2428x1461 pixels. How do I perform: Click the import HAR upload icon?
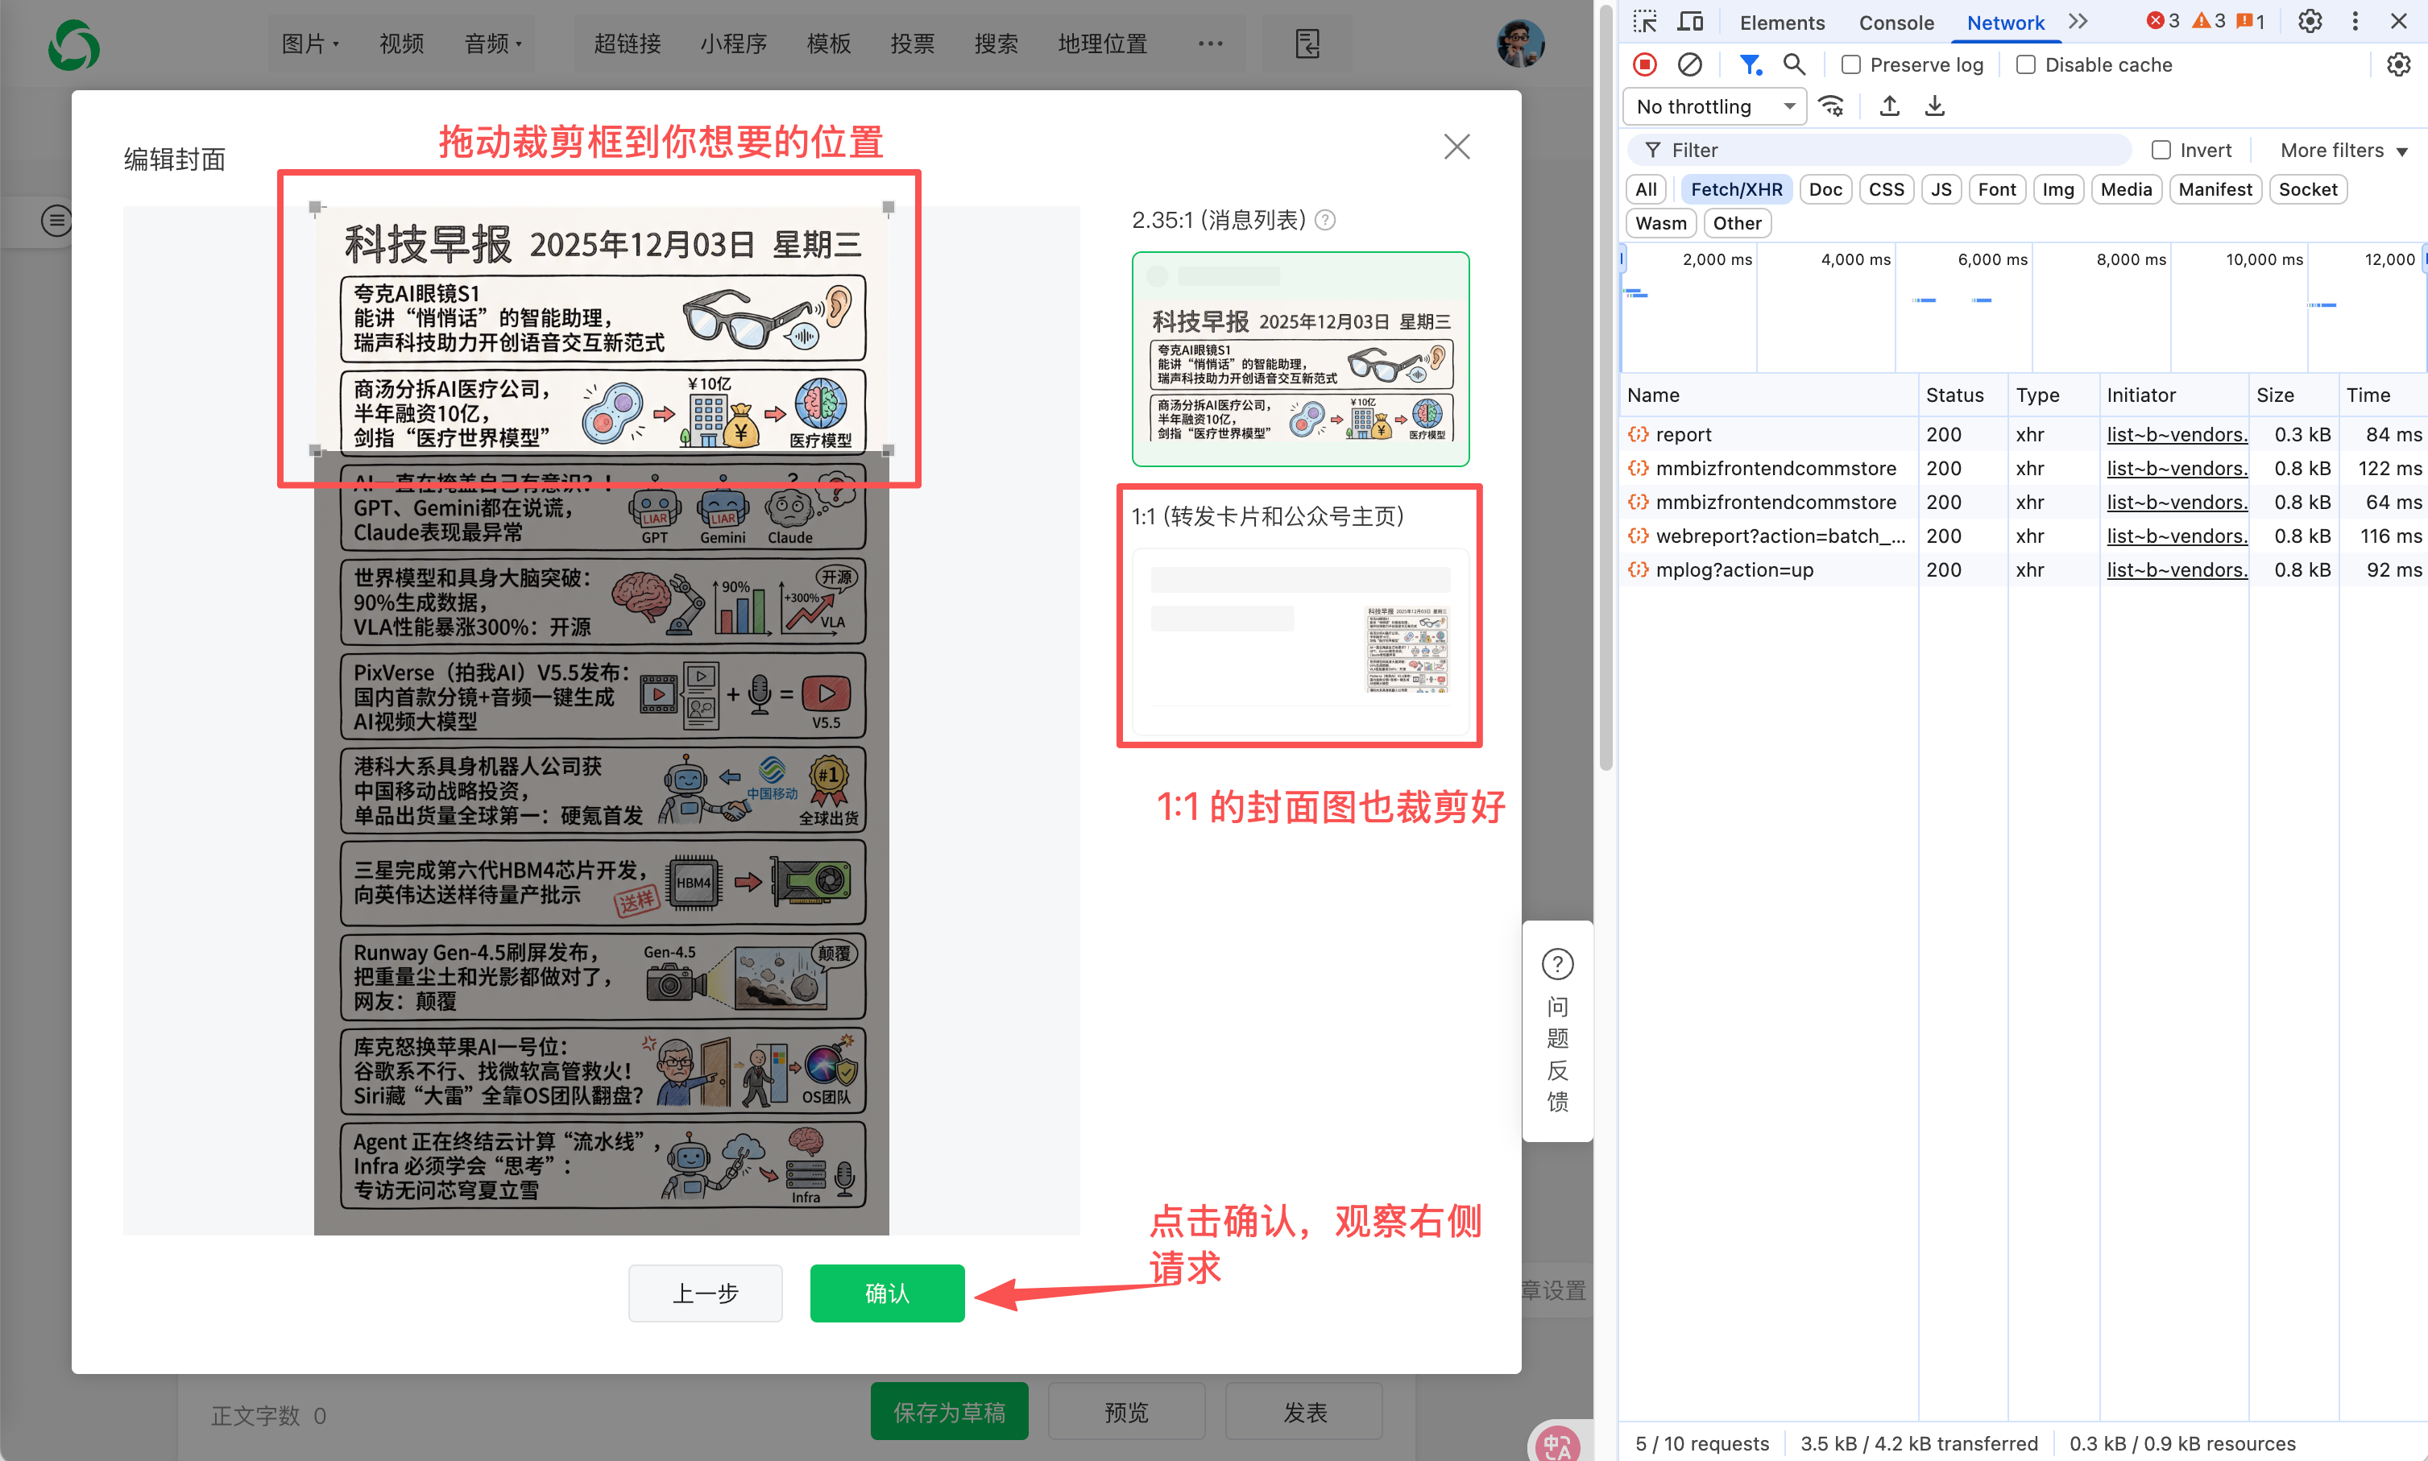point(1888,106)
